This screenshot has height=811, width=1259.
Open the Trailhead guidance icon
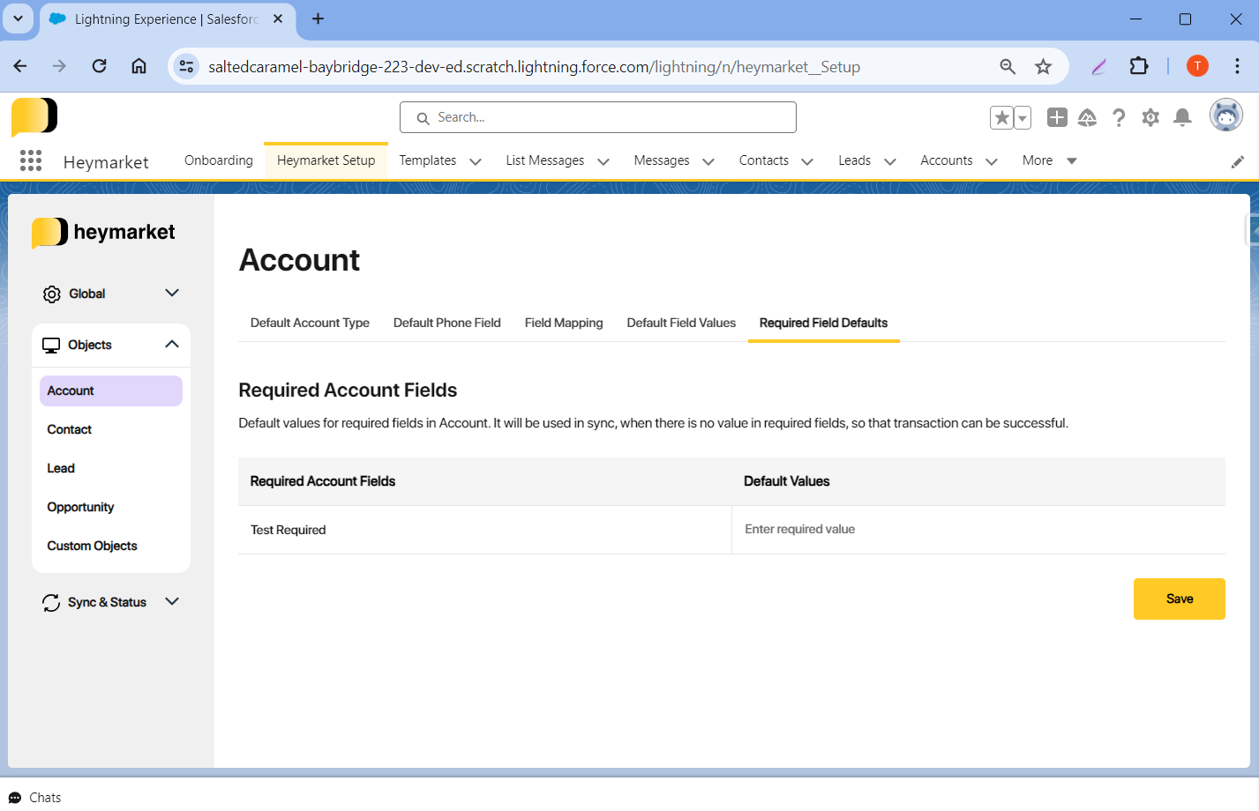pos(1087,117)
